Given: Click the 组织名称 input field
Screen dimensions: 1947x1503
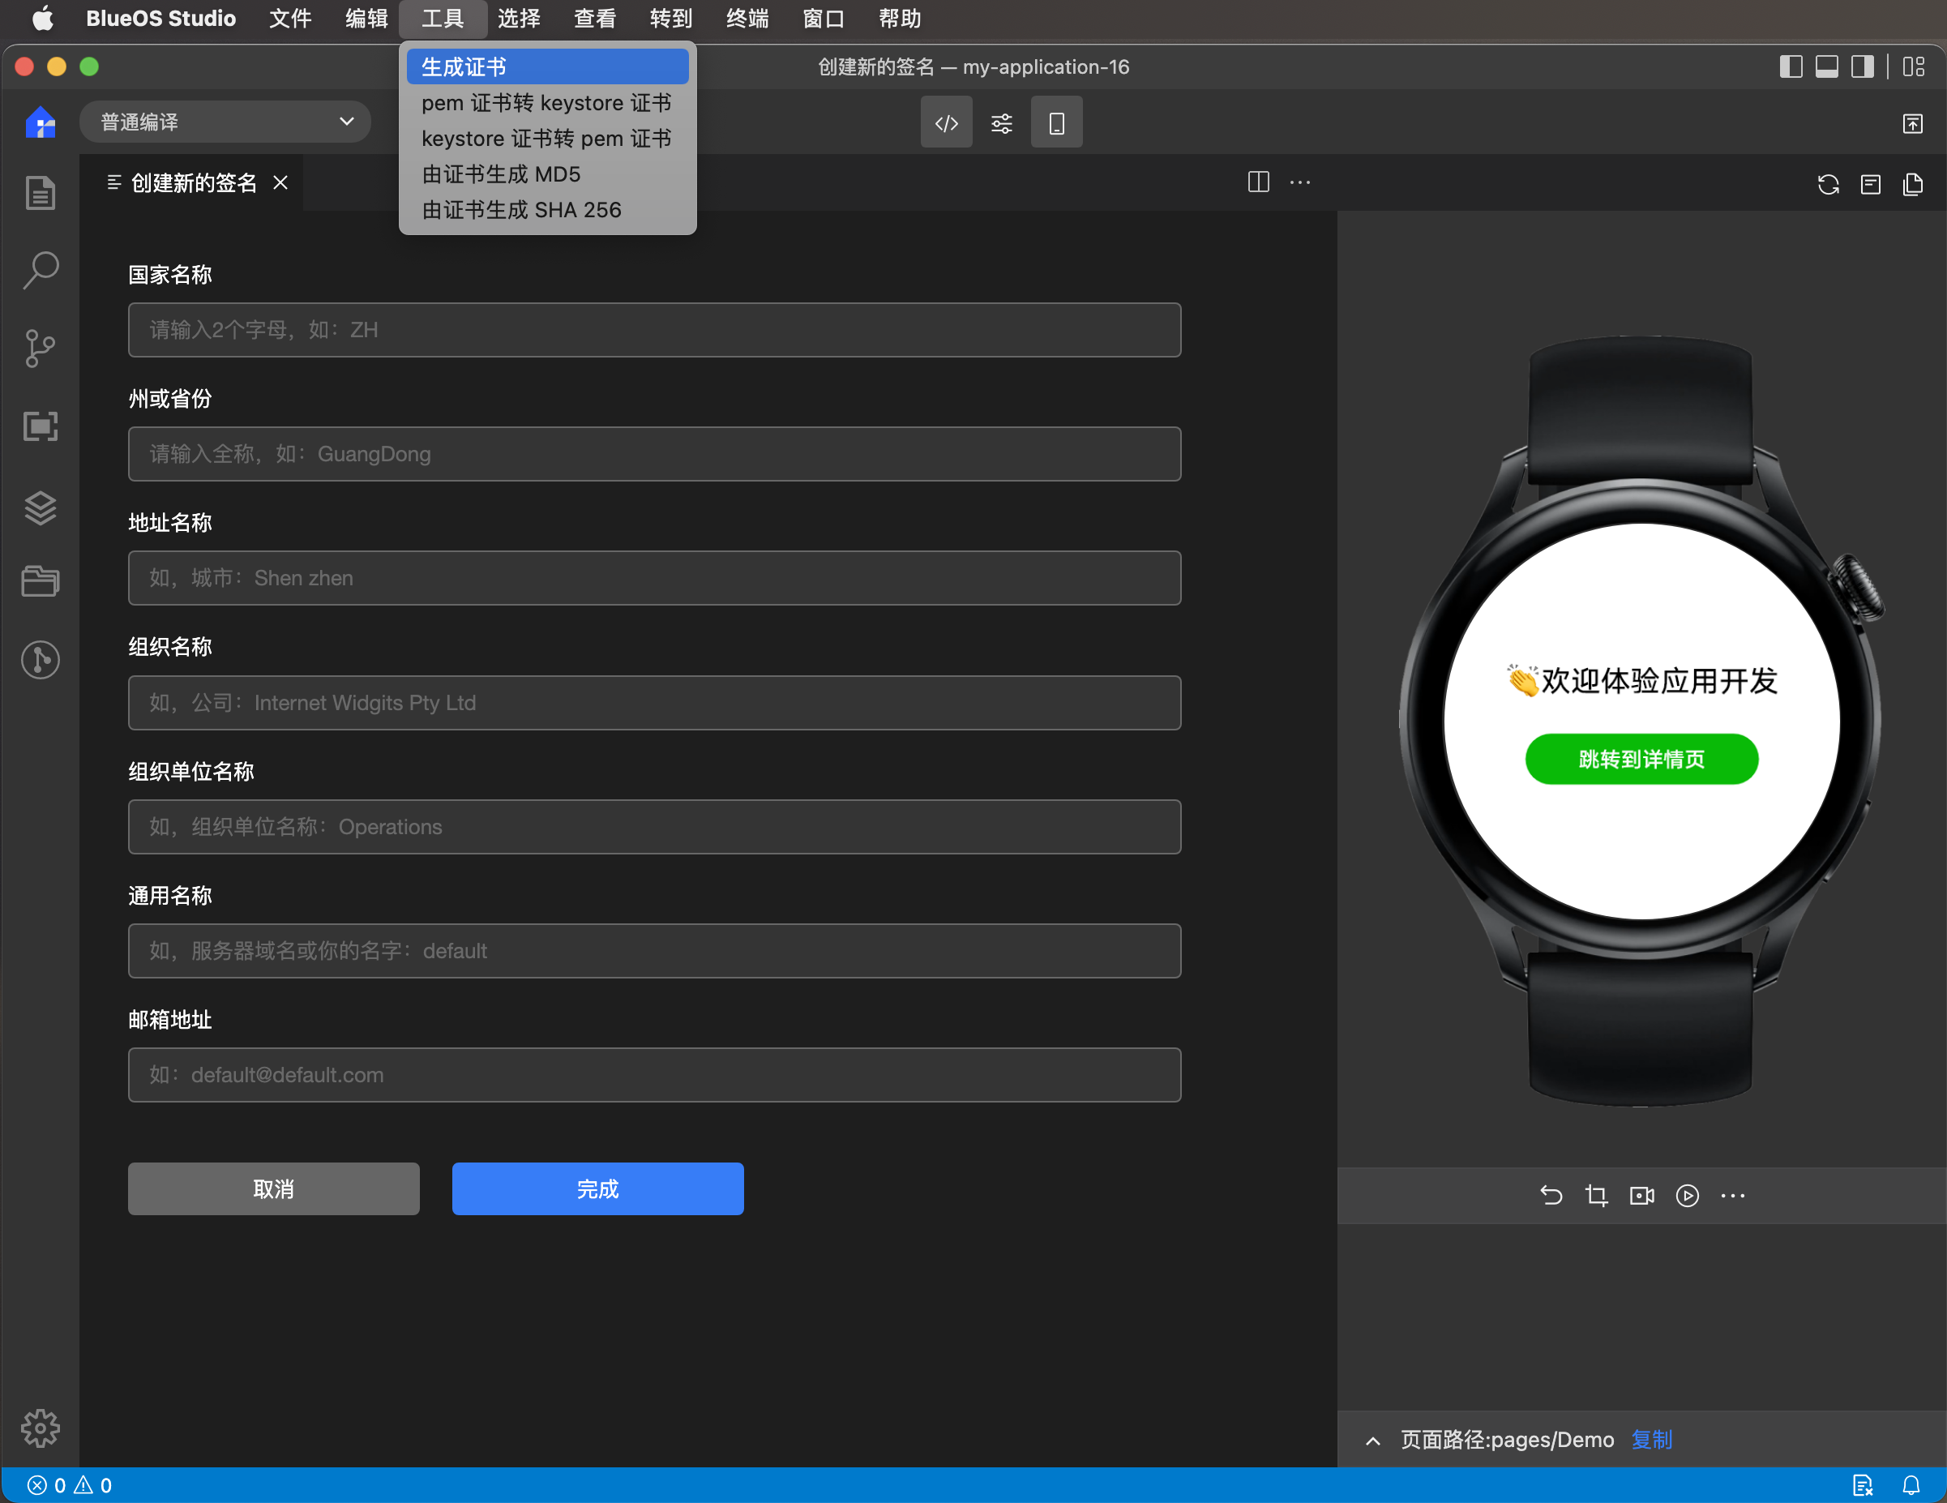Looking at the screenshot, I should coord(654,703).
